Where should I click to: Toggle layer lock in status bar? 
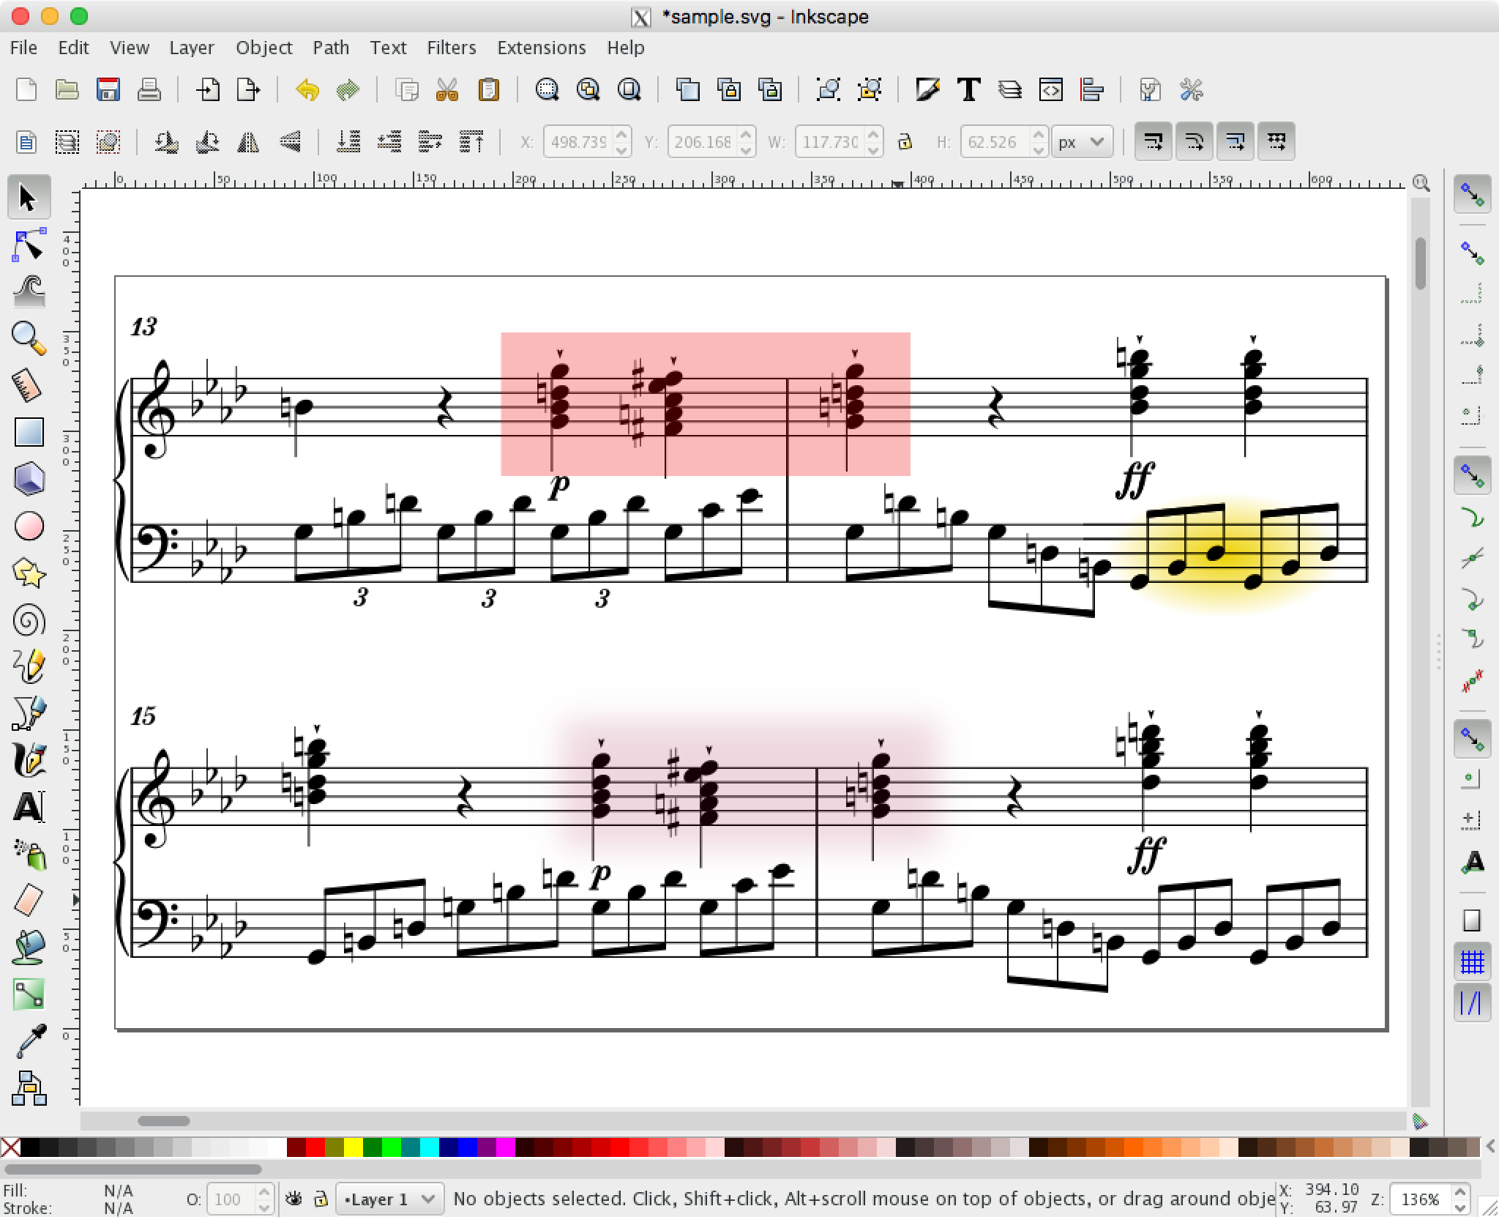pos(320,1199)
